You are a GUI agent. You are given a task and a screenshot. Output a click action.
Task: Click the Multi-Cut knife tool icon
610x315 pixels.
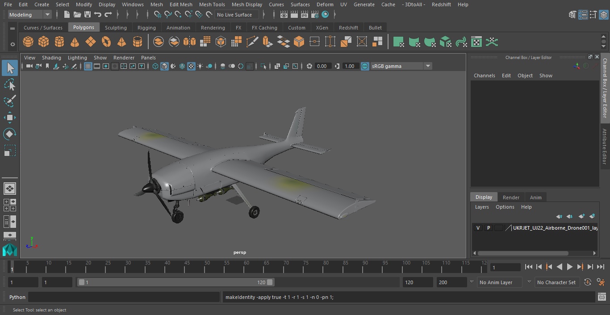tap(252, 42)
